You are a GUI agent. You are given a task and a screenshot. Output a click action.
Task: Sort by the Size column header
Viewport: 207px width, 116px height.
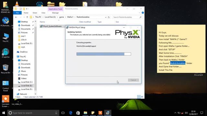pyautogui.click(x=117, y=22)
